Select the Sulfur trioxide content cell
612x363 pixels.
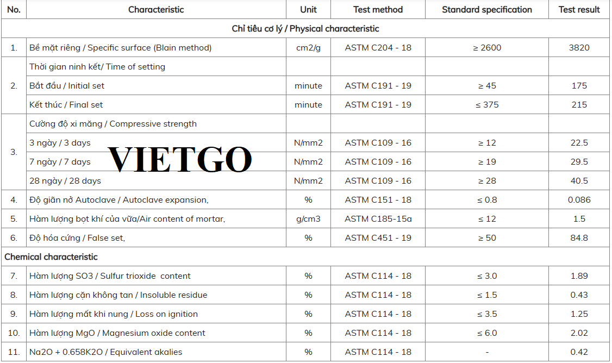click(x=110, y=276)
